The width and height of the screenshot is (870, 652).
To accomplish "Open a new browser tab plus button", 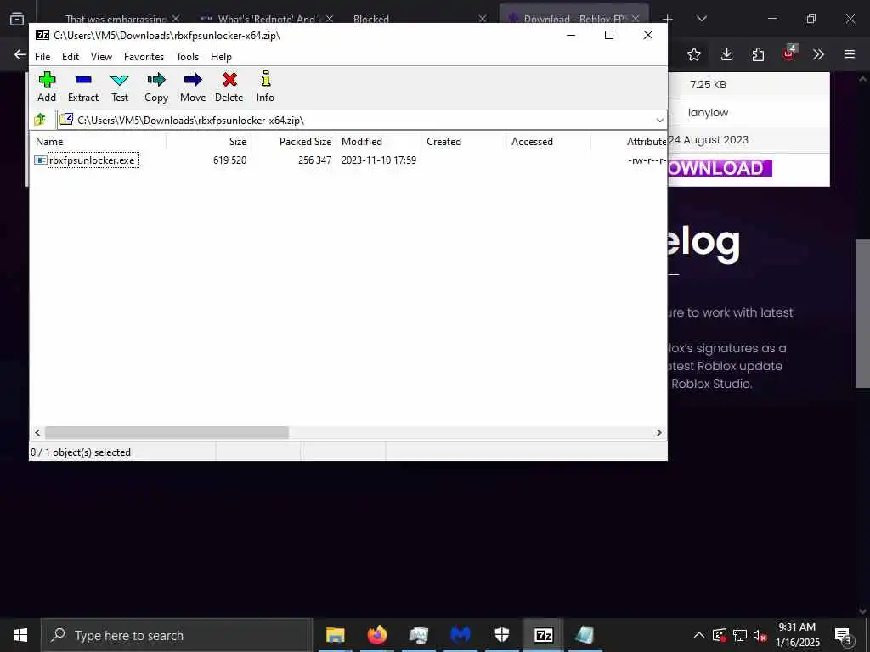I will point(668,19).
